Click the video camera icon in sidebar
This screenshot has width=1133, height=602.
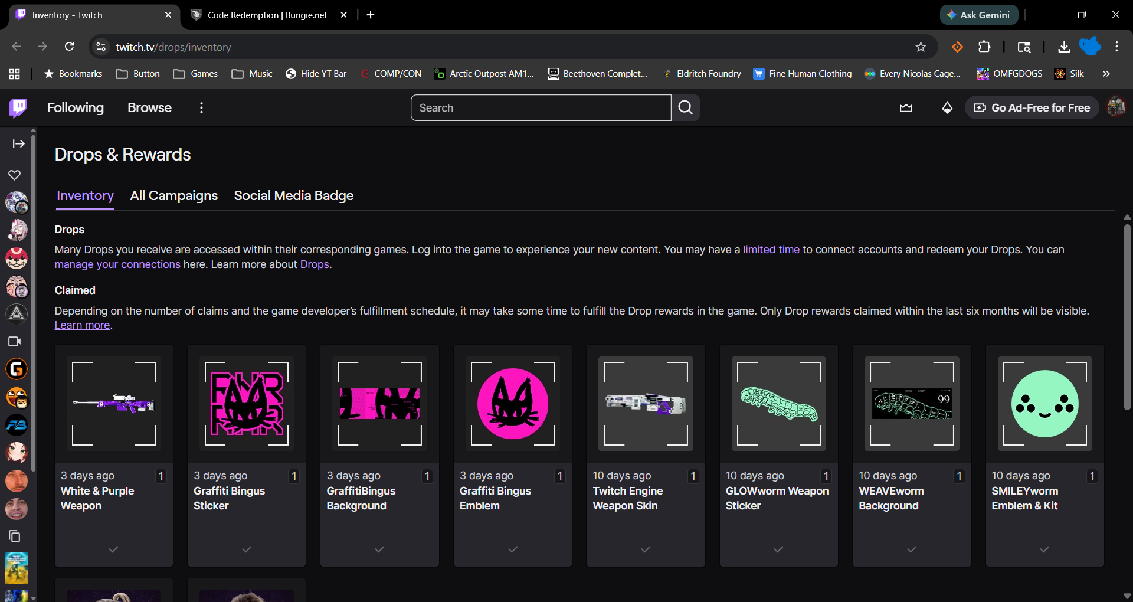click(15, 342)
